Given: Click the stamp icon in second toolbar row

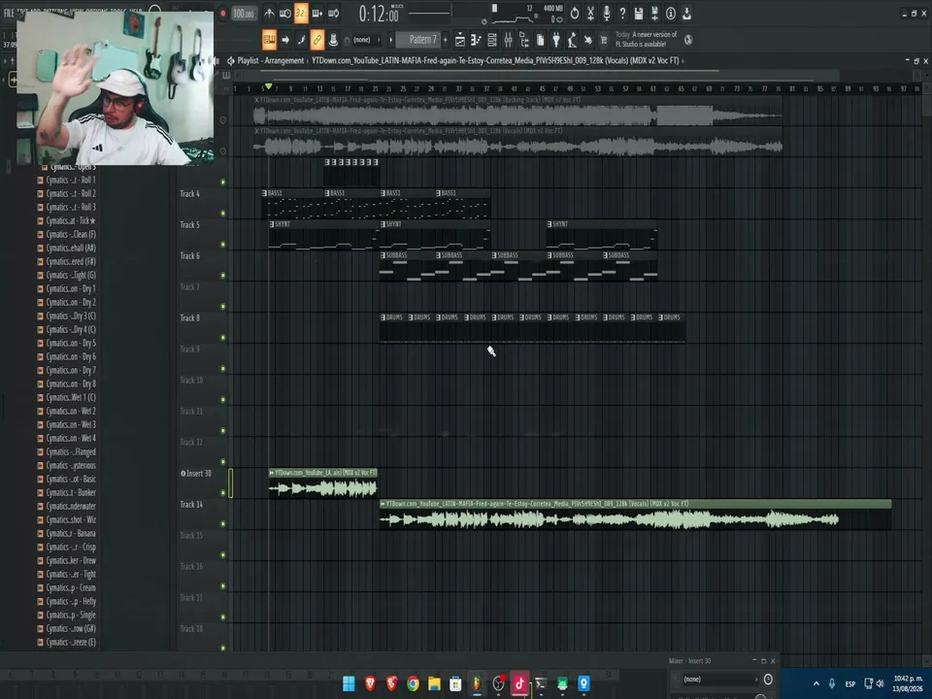Looking at the screenshot, I should point(333,40).
